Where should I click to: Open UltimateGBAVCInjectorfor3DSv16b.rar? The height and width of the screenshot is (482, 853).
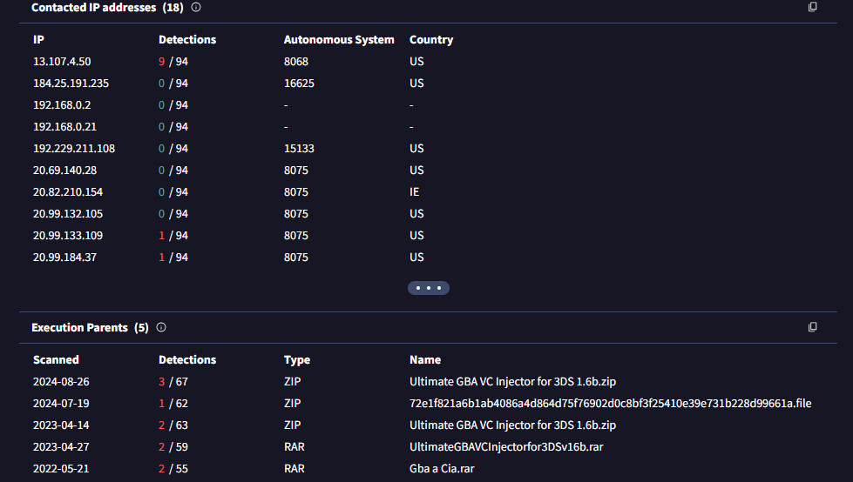506,446
